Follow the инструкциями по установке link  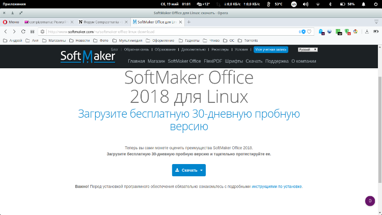[277, 187]
